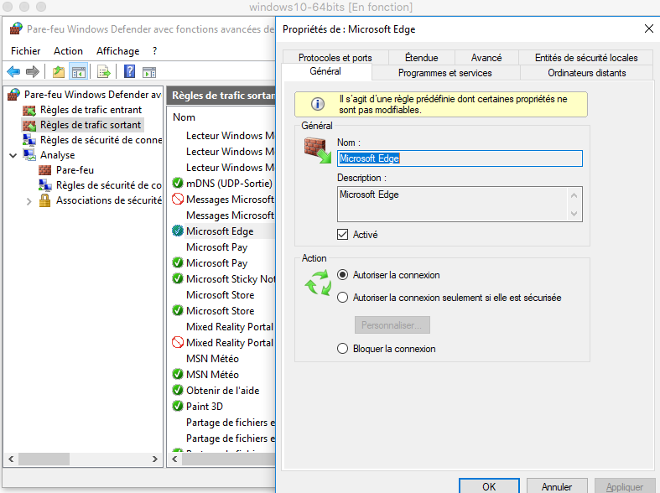Screen dimensions: 660x493
Task: Close the Propriétés de Microsoft Edge dialog
Action: pyautogui.click(x=649, y=29)
